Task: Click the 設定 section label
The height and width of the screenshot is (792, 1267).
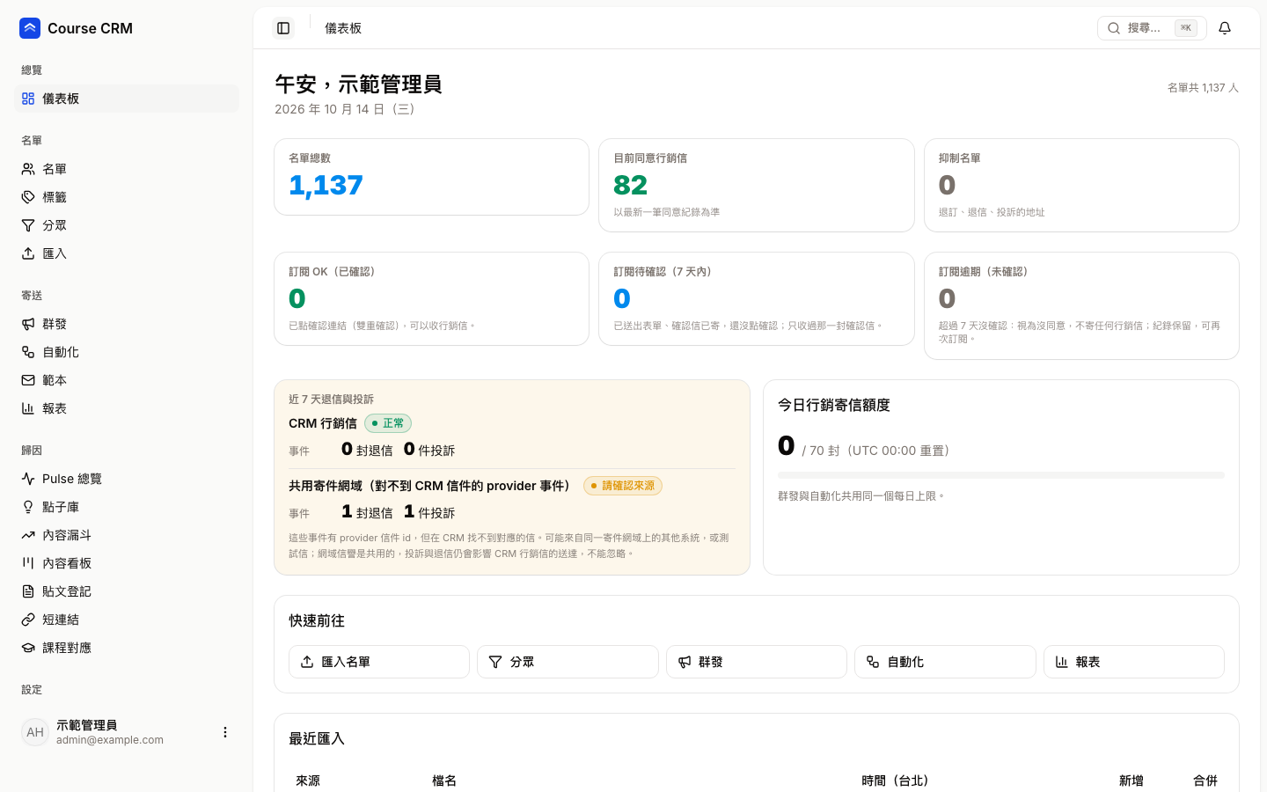Action: click(x=32, y=690)
